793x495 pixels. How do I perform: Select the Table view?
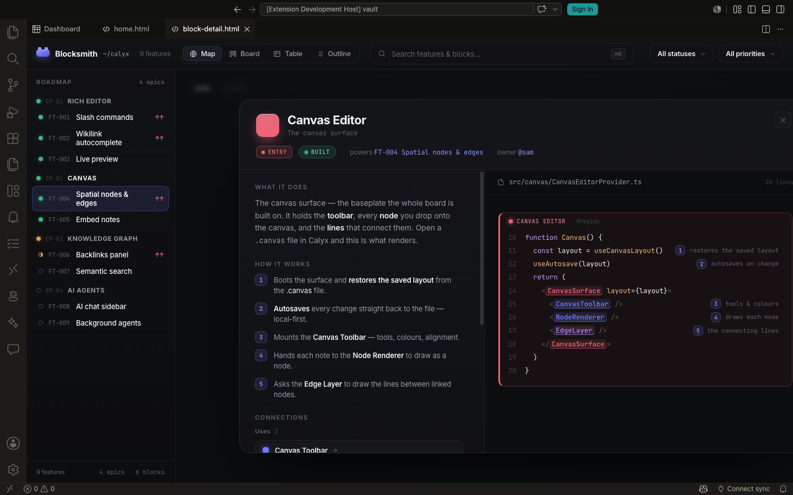(288, 54)
